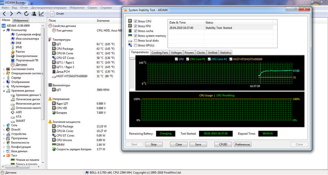This screenshot has height=175, width=328.
Task: Collapse the Тест tree node
Action: (4, 155)
